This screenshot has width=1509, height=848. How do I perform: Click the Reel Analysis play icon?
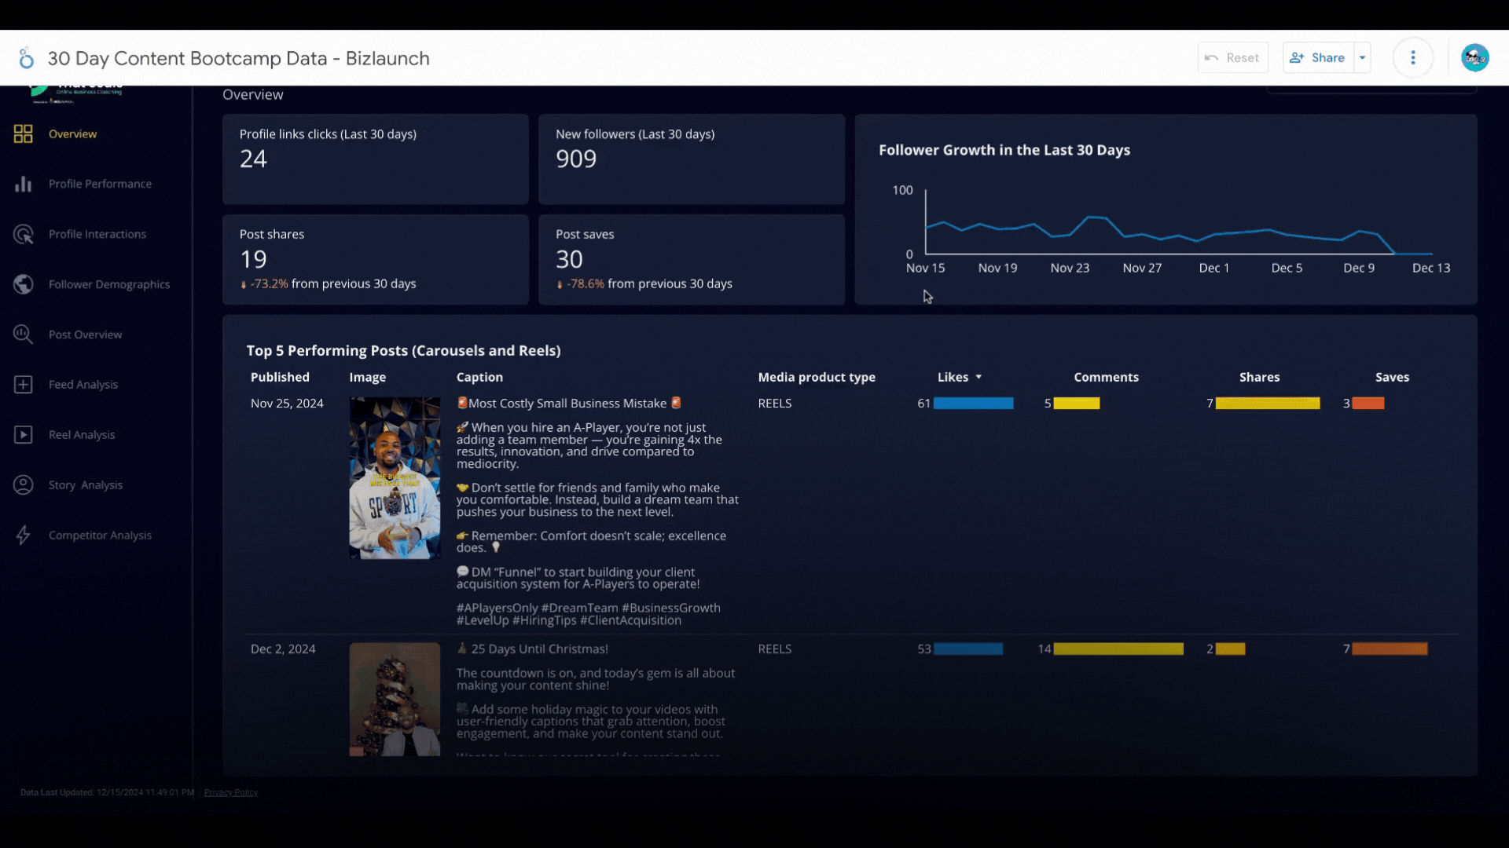[23, 435]
